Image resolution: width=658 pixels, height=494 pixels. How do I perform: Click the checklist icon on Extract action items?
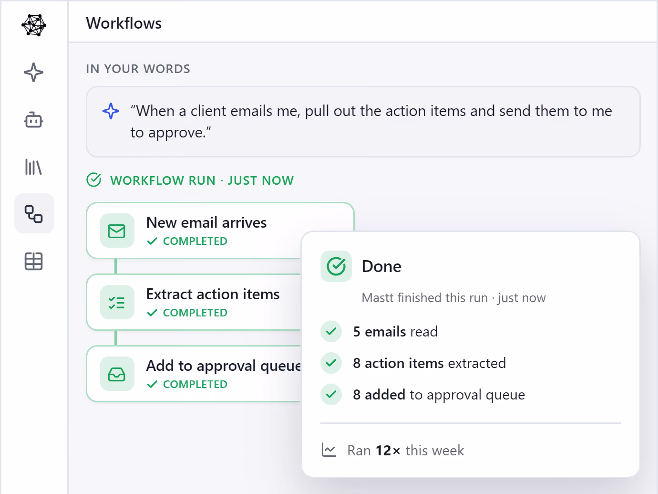(117, 303)
